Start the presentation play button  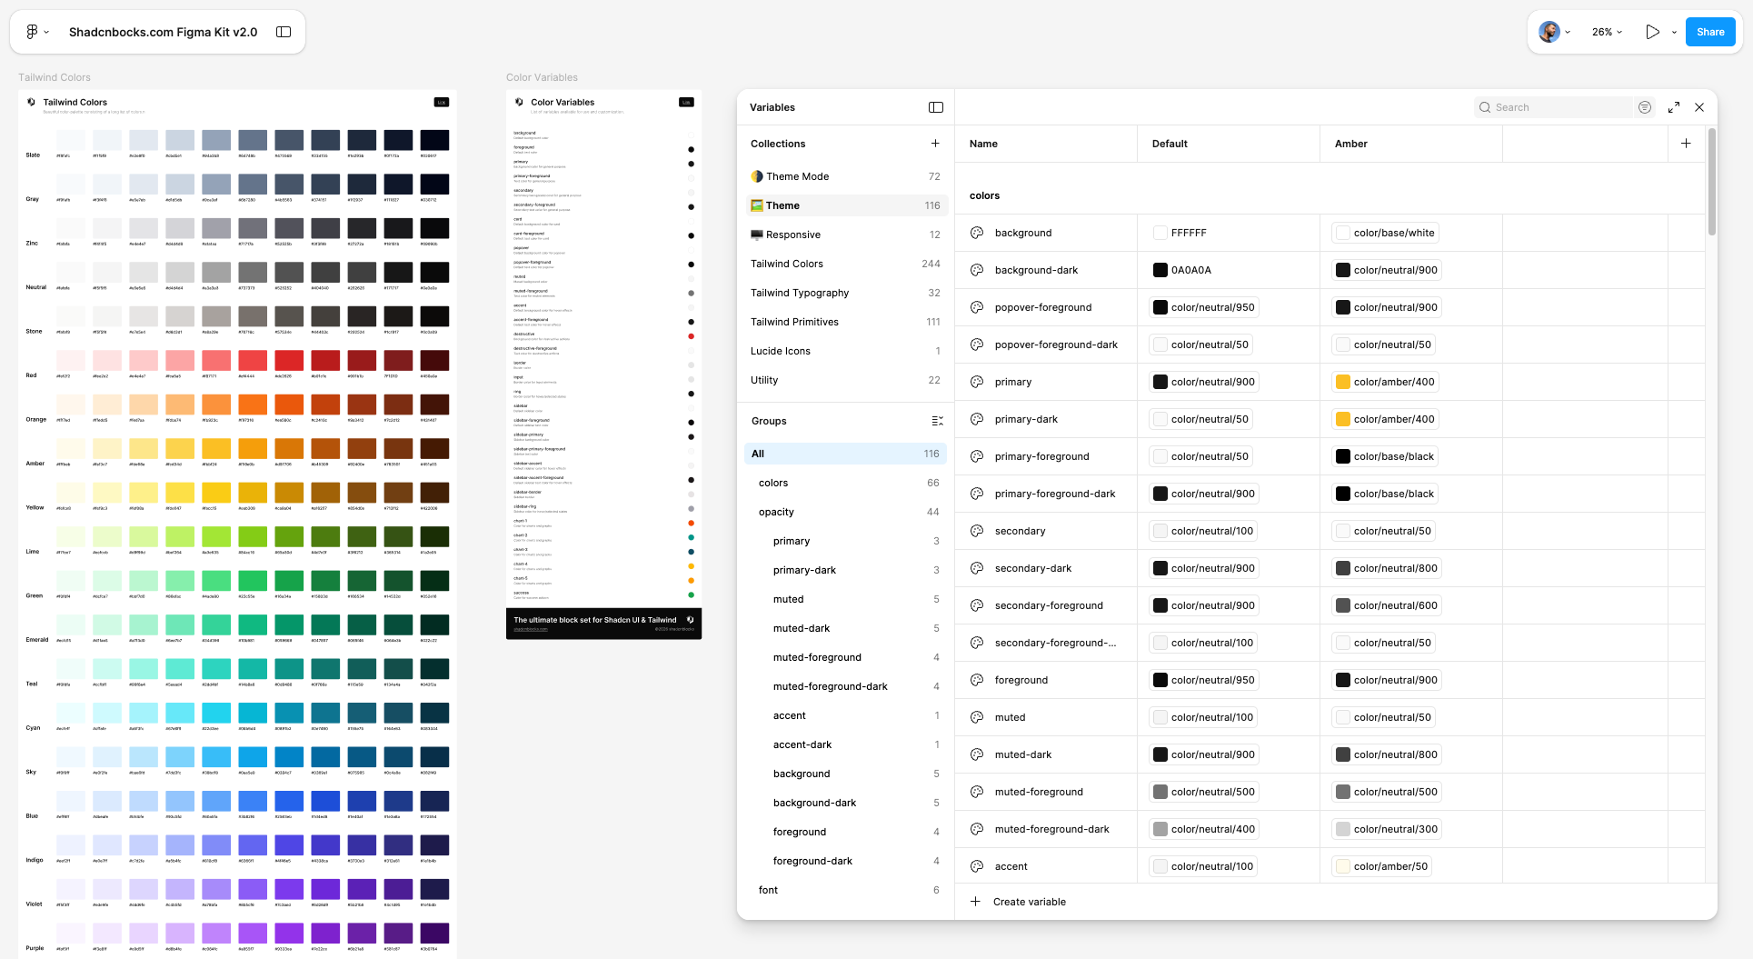1652,32
